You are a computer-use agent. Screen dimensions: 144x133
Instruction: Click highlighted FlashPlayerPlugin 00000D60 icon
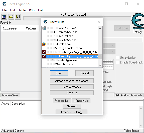(x=44, y=56)
